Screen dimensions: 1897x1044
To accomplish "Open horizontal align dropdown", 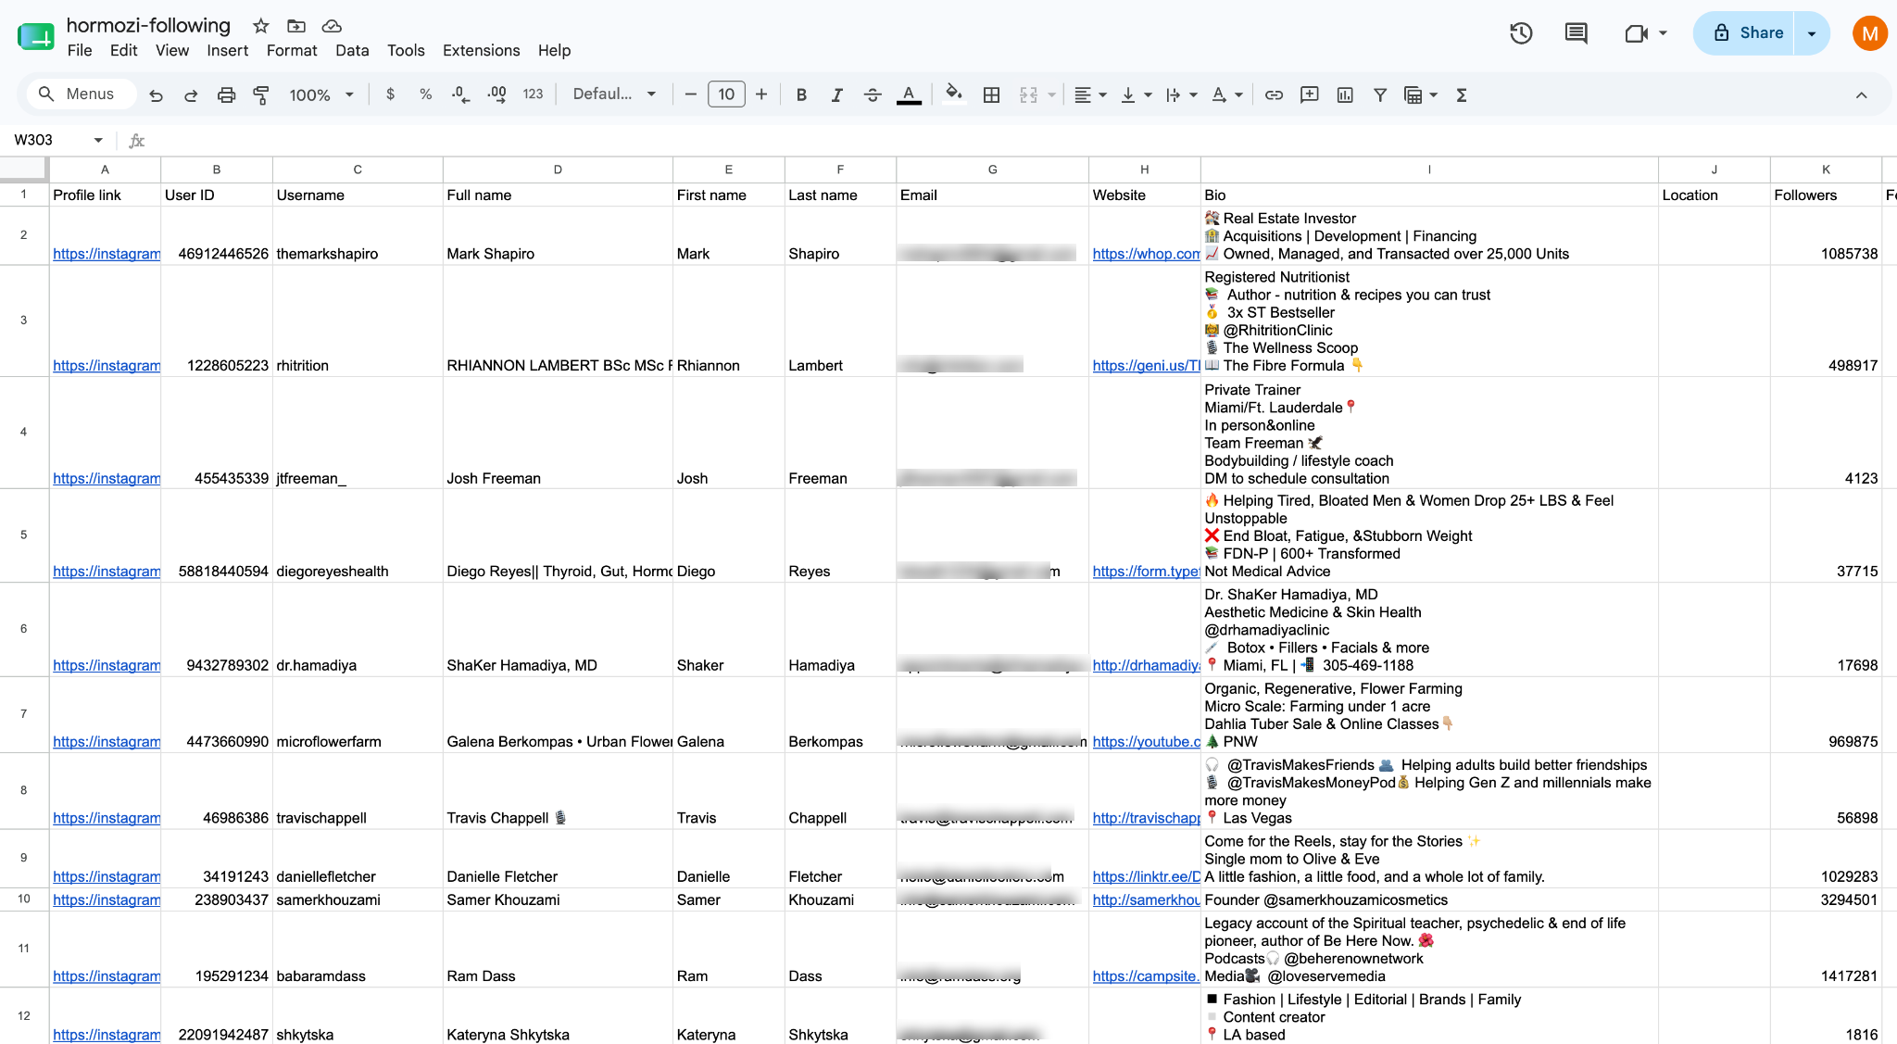I will point(1090,94).
